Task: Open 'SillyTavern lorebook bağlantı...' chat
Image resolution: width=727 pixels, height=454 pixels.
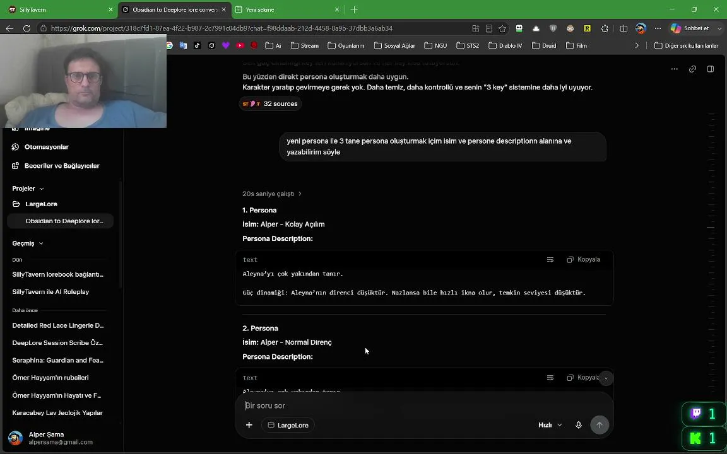Action: [x=58, y=274]
